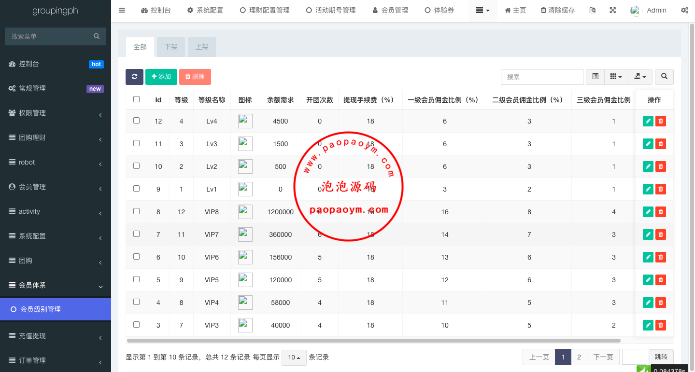
Task: Click the hamburger sidebar toggle icon
Action: click(x=122, y=10)
